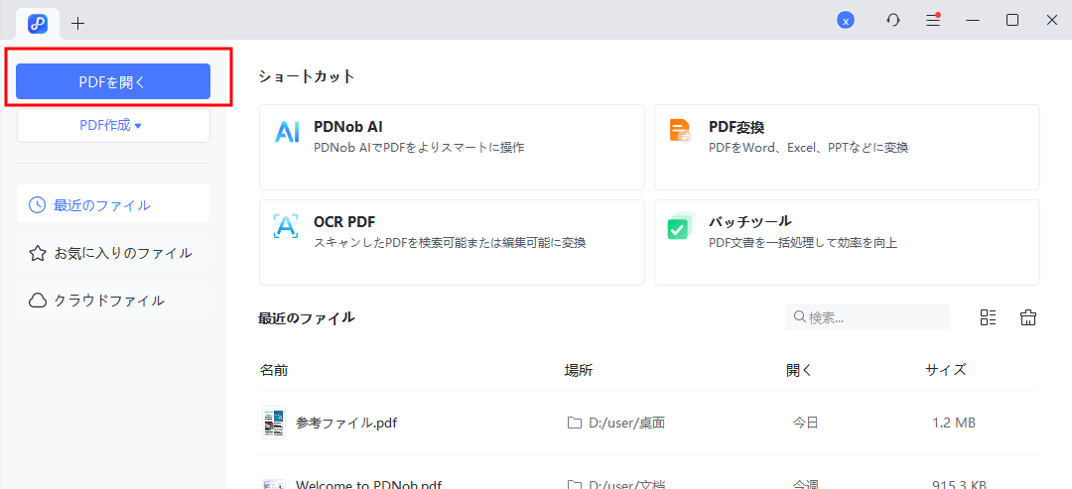Image resolution: width=1072 pixels, height=489 pixels.
Task: Click the orange PDF変換 icon
Action: [x=680, y=131]
